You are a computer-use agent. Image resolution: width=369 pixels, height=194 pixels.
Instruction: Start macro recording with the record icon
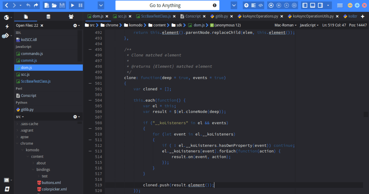point(271,5)
